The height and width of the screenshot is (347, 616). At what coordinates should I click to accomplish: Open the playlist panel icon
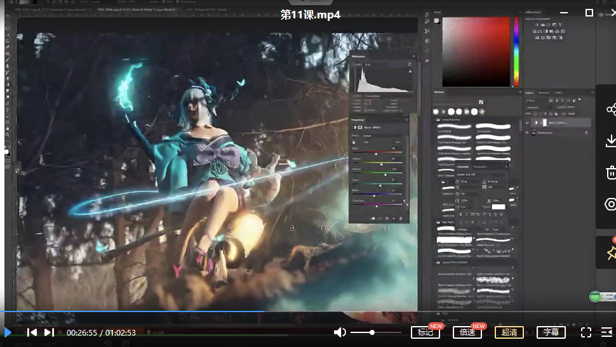[606, 332]
